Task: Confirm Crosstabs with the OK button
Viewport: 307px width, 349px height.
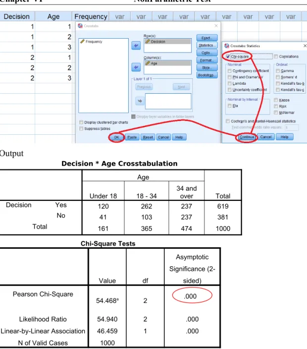Action: (x=116, y=137)
